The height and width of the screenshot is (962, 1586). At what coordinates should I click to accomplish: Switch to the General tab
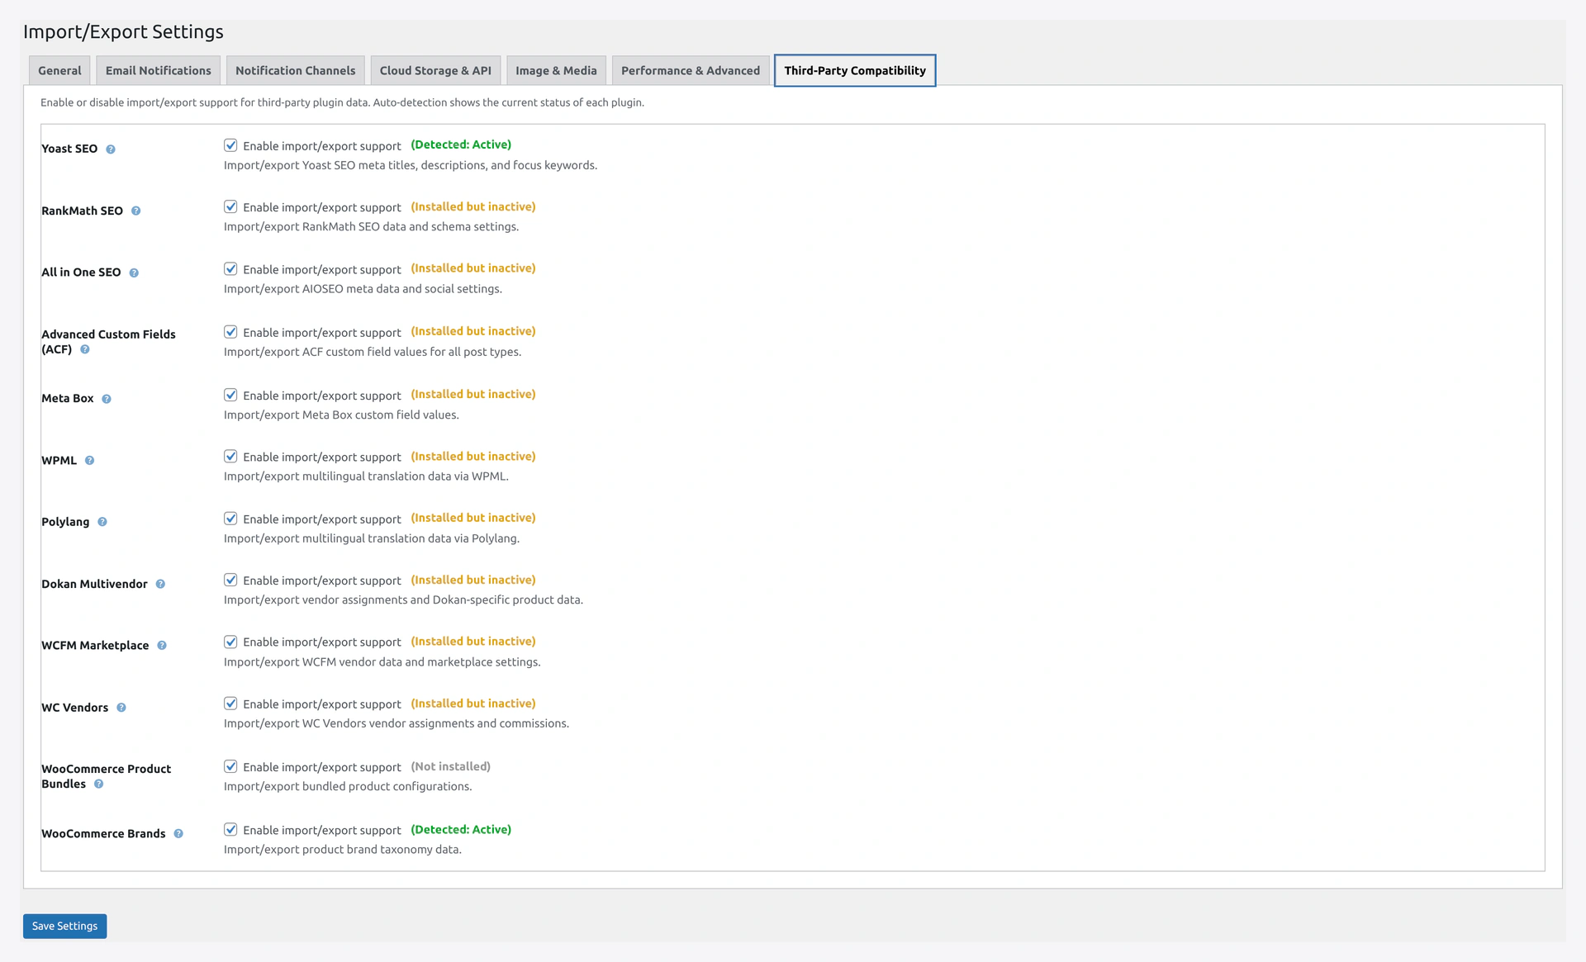[59, 70]
